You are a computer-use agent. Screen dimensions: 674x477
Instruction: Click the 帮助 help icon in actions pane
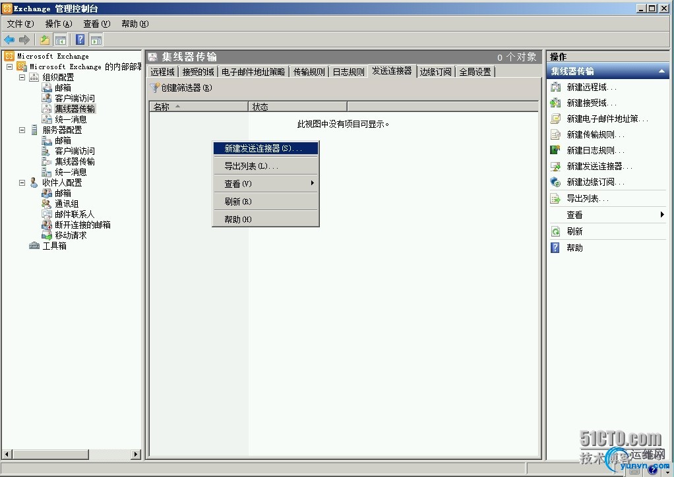click(555, 248)
